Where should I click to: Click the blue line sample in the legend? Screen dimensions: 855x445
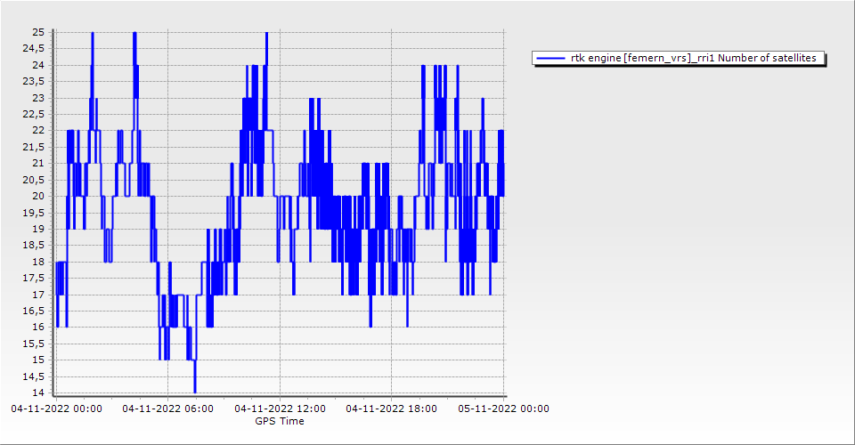click(x=551, y=59)
